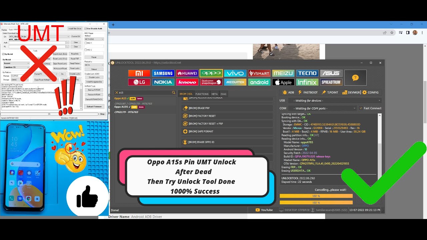Image resolution: width=427 pixels, height=240 pixels.
Task: Open the UMT Reboot to META dropdown
Action: point(94,65)
